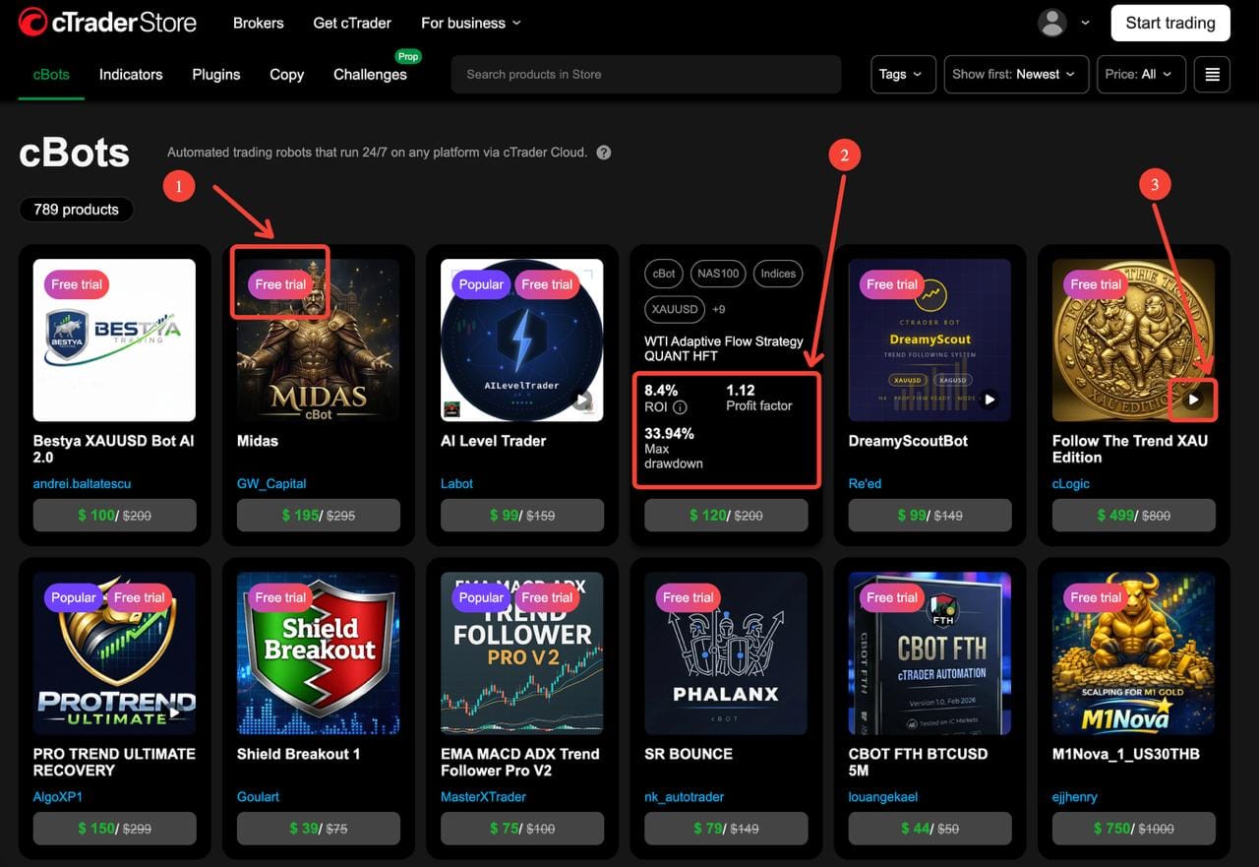Open the CBOT FTH BTCUSD 5M title
Image resolution: width=1259 pixels, height=867 pixels.
(918, 762)
